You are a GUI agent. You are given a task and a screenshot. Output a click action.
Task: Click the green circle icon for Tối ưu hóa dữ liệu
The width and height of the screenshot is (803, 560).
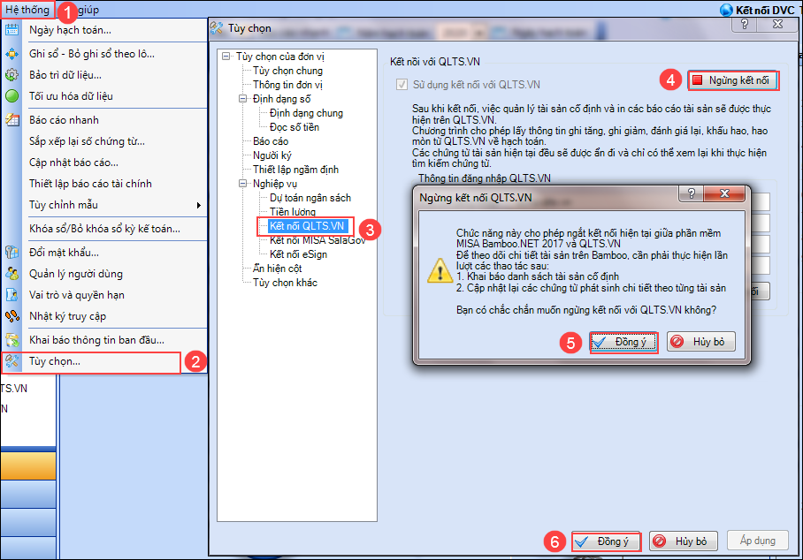[x=11, y=96]
